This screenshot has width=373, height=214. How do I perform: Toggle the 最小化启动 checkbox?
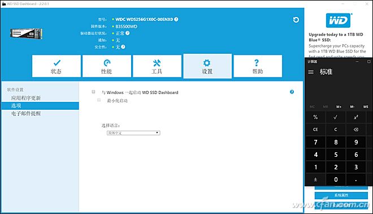point(99,100)
